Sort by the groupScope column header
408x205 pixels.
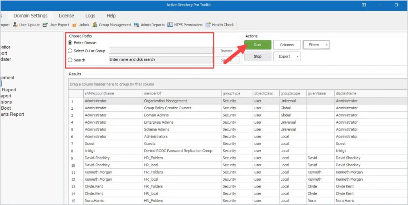(293, 93)
